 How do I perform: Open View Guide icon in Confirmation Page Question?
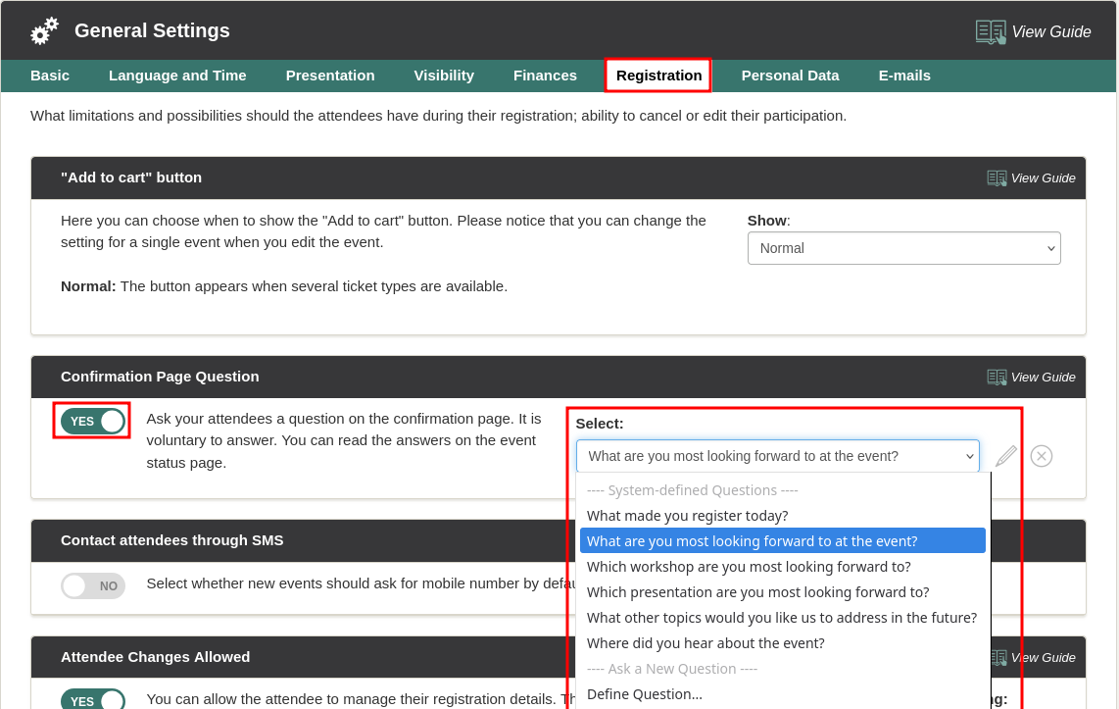point(997,378)
